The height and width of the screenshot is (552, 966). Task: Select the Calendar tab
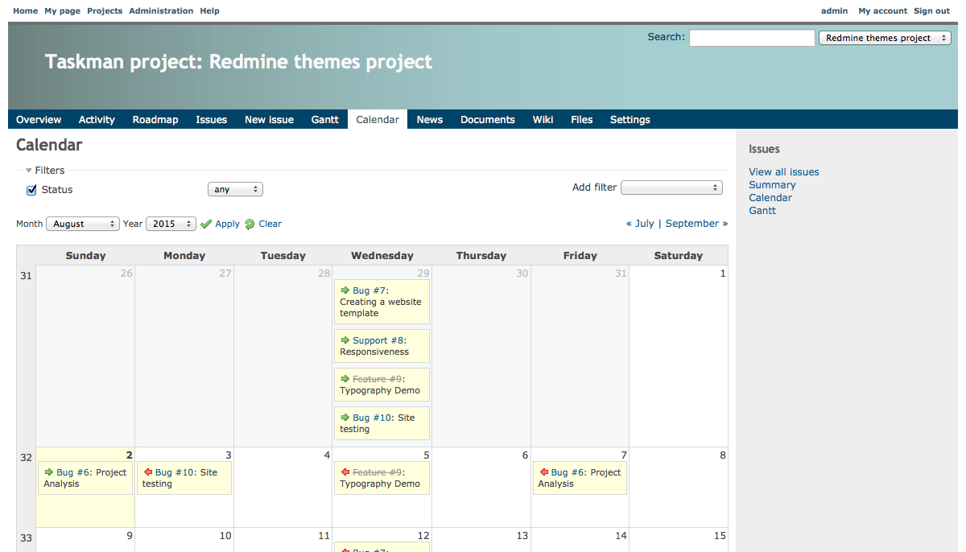pyautogui.click(x=378, y=119)
